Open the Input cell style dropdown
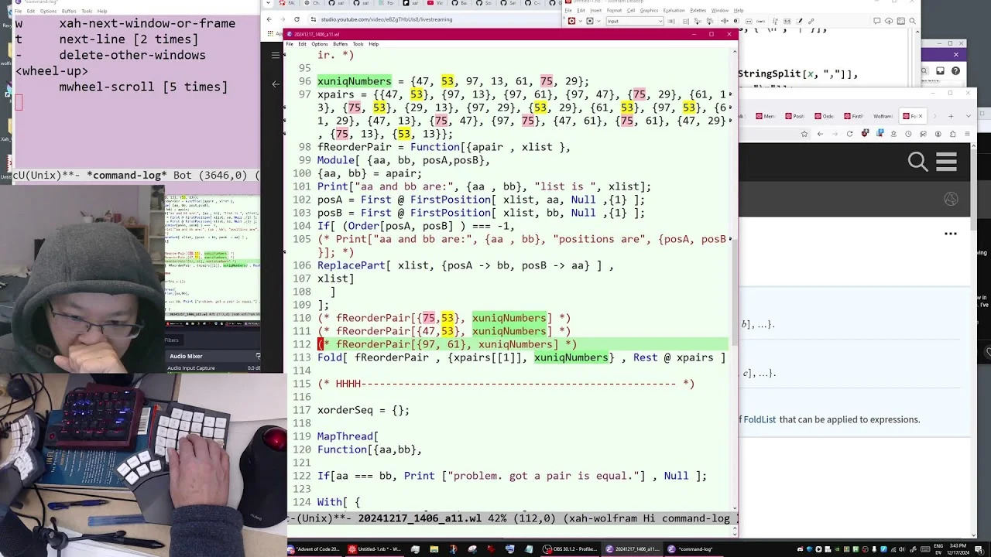The width and height of the screenshot is (991, 557). [635, 21]
